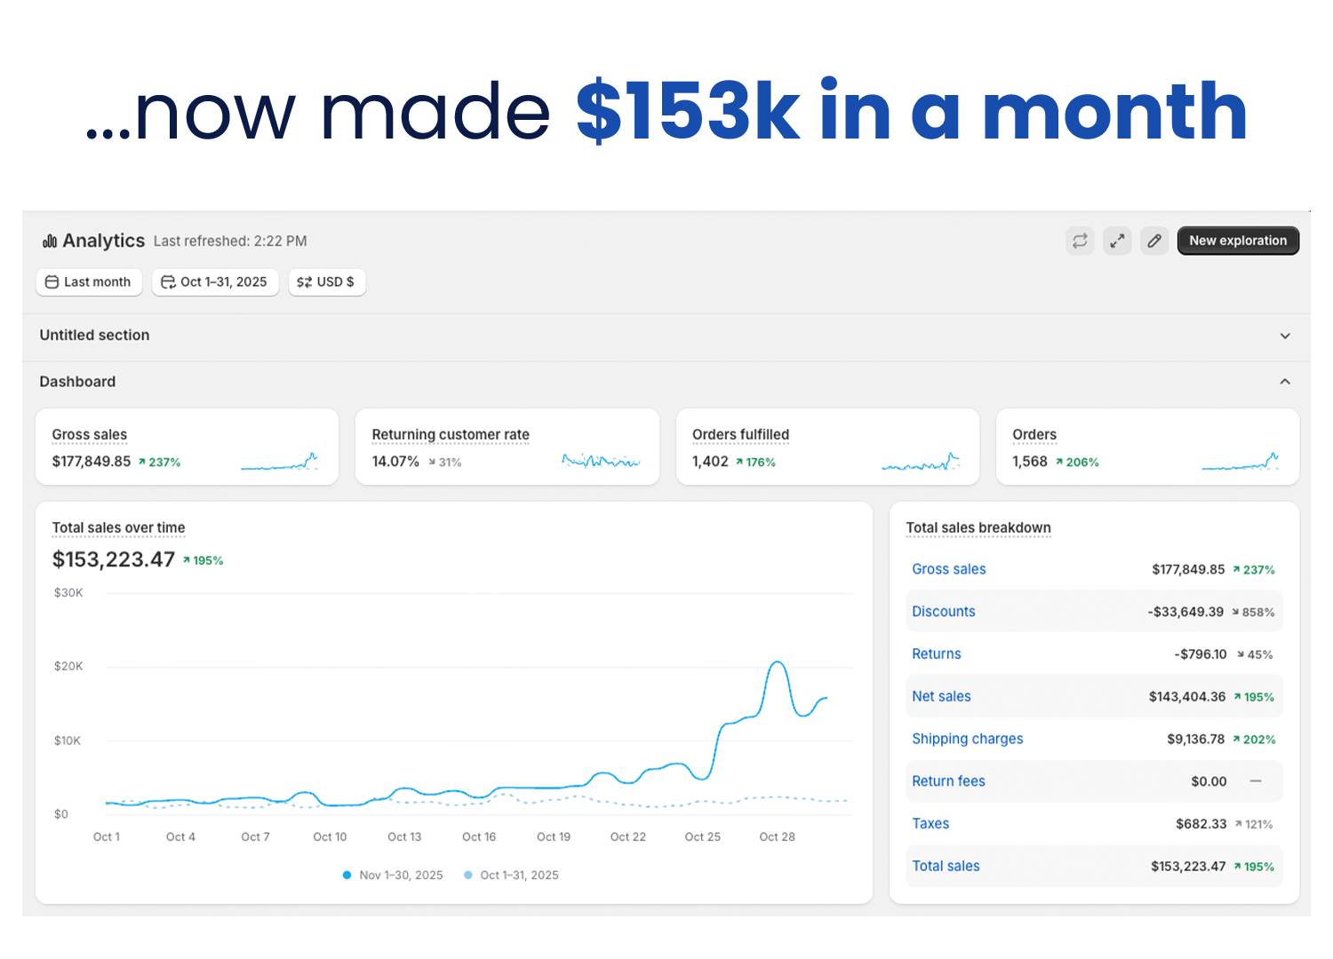Open the Total sales over time report
This screenshot has height=959, width=1333.
119,528
